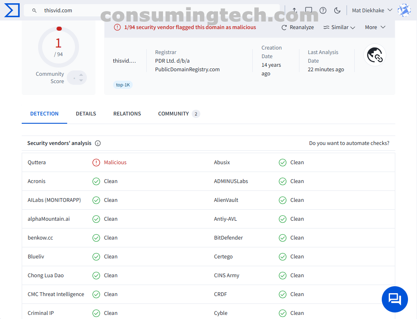
Task: Click the user avatar icon
Action: coord(404,10)
